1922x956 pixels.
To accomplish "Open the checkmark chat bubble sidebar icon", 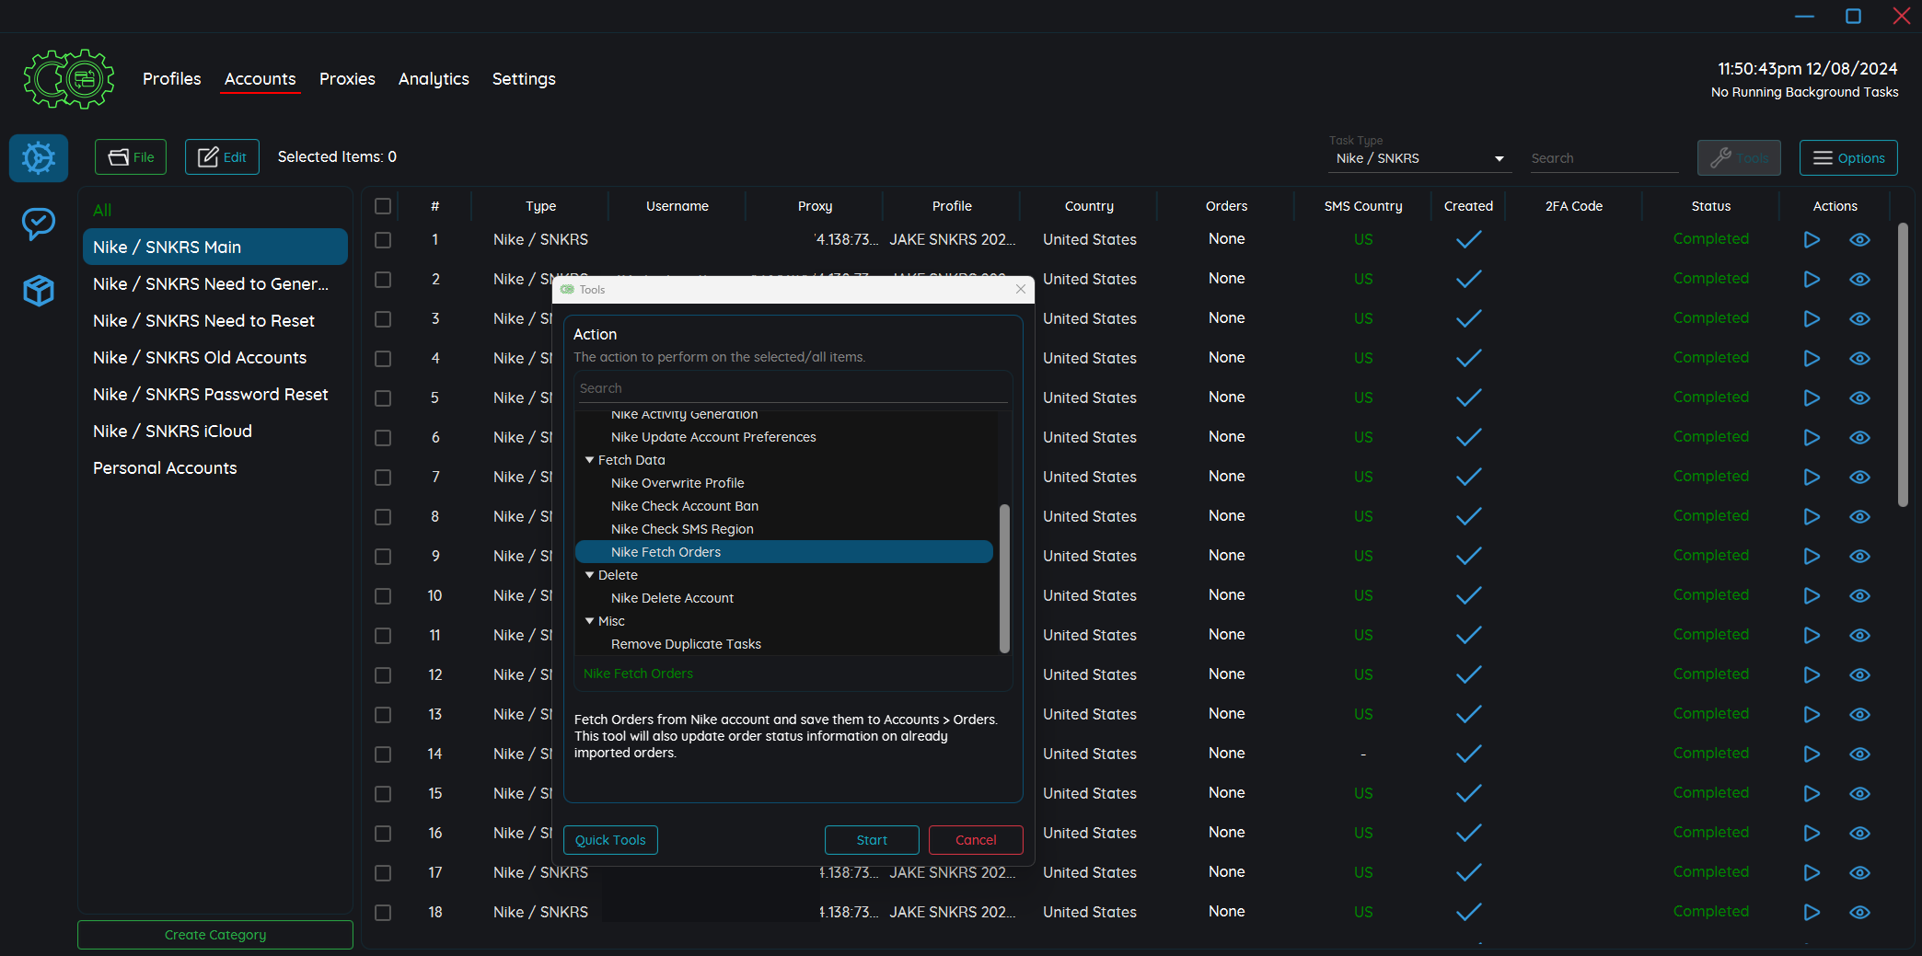I will (x=39, y=223).
